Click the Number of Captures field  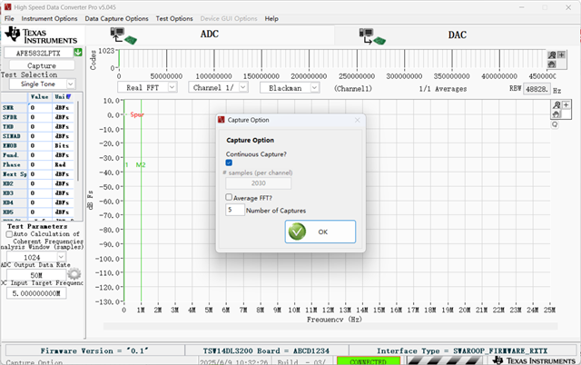234,210
